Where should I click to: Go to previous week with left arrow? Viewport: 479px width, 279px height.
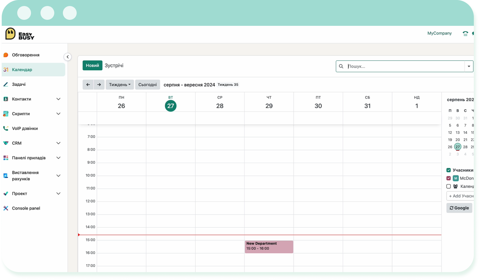88,84
